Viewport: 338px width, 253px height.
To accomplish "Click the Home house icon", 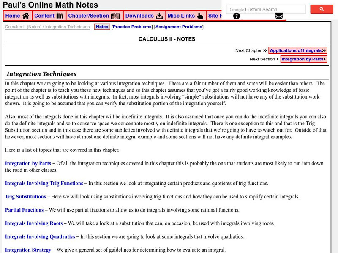I will (x=26, y=16).
